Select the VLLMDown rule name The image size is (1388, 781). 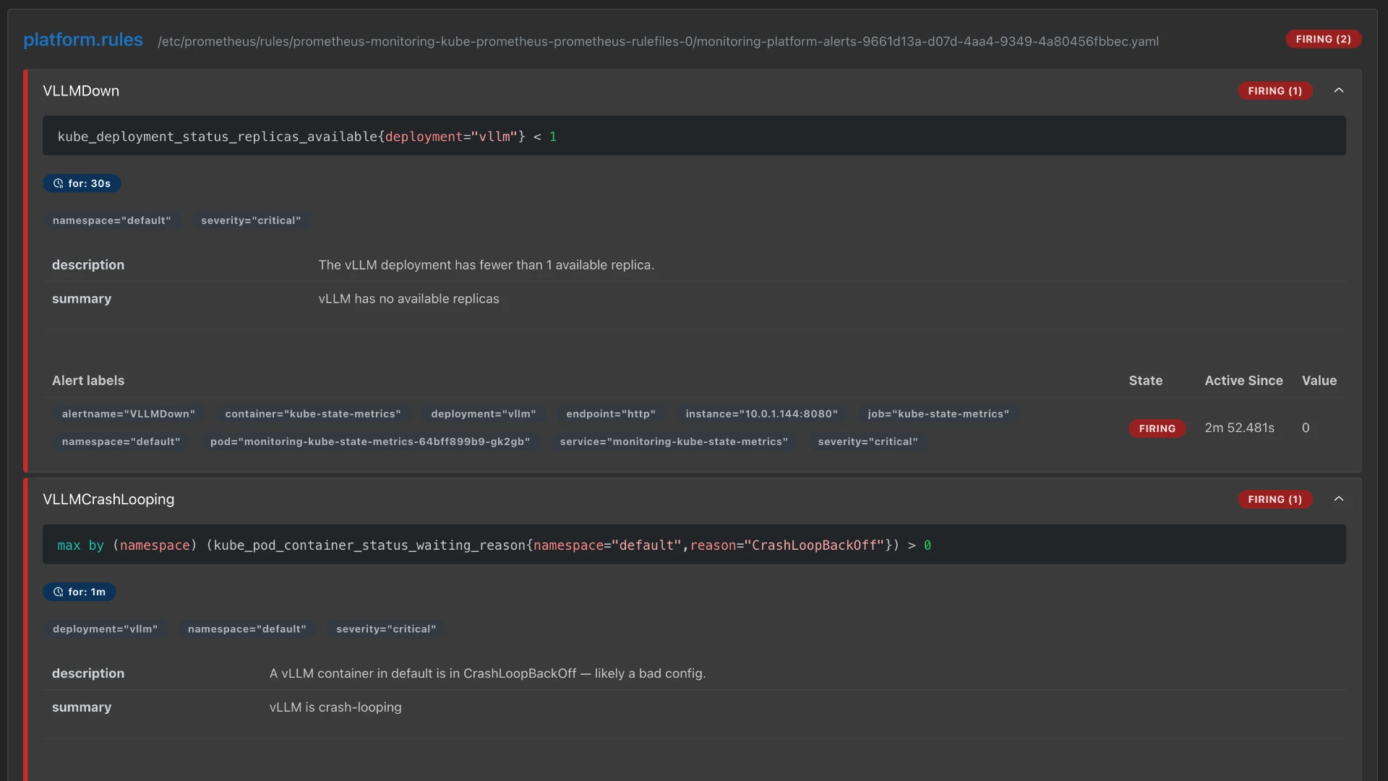coord(81,91)
